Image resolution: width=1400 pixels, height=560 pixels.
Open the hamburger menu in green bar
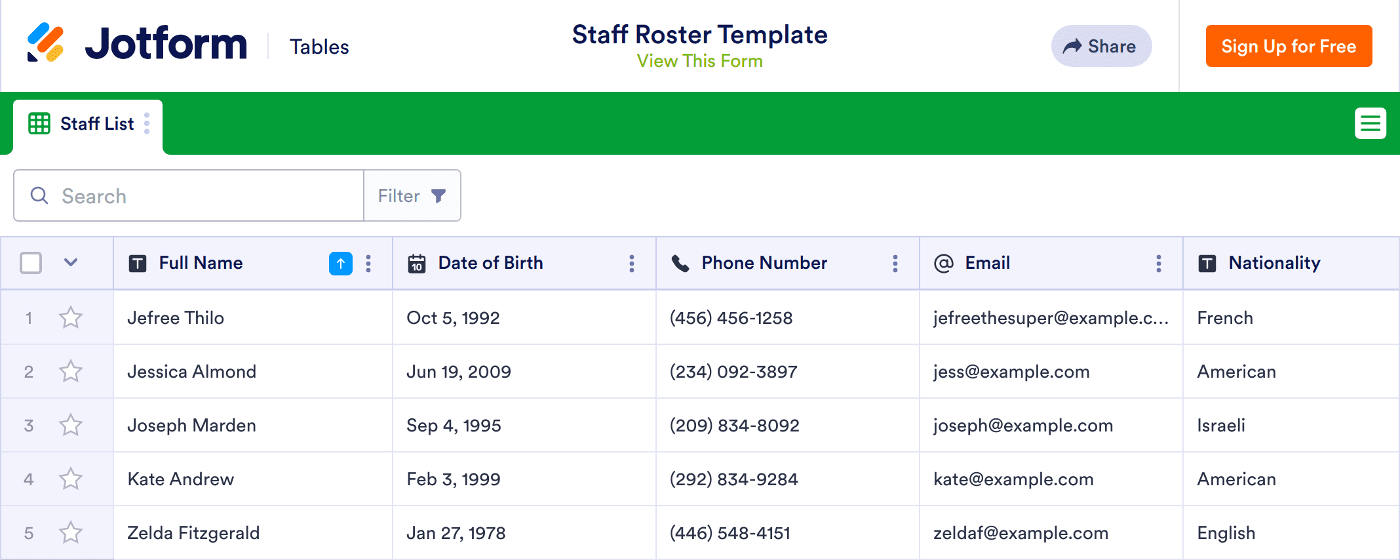tap(1370, 123)
